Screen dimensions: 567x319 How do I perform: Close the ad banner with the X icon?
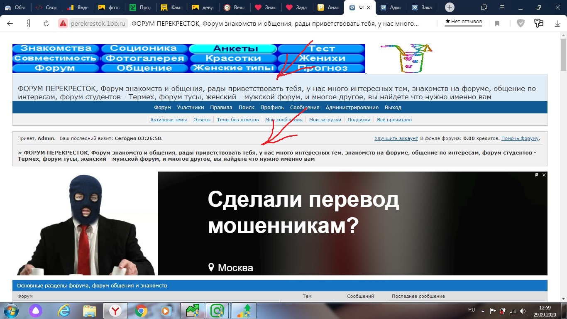(x=544, y=175)
